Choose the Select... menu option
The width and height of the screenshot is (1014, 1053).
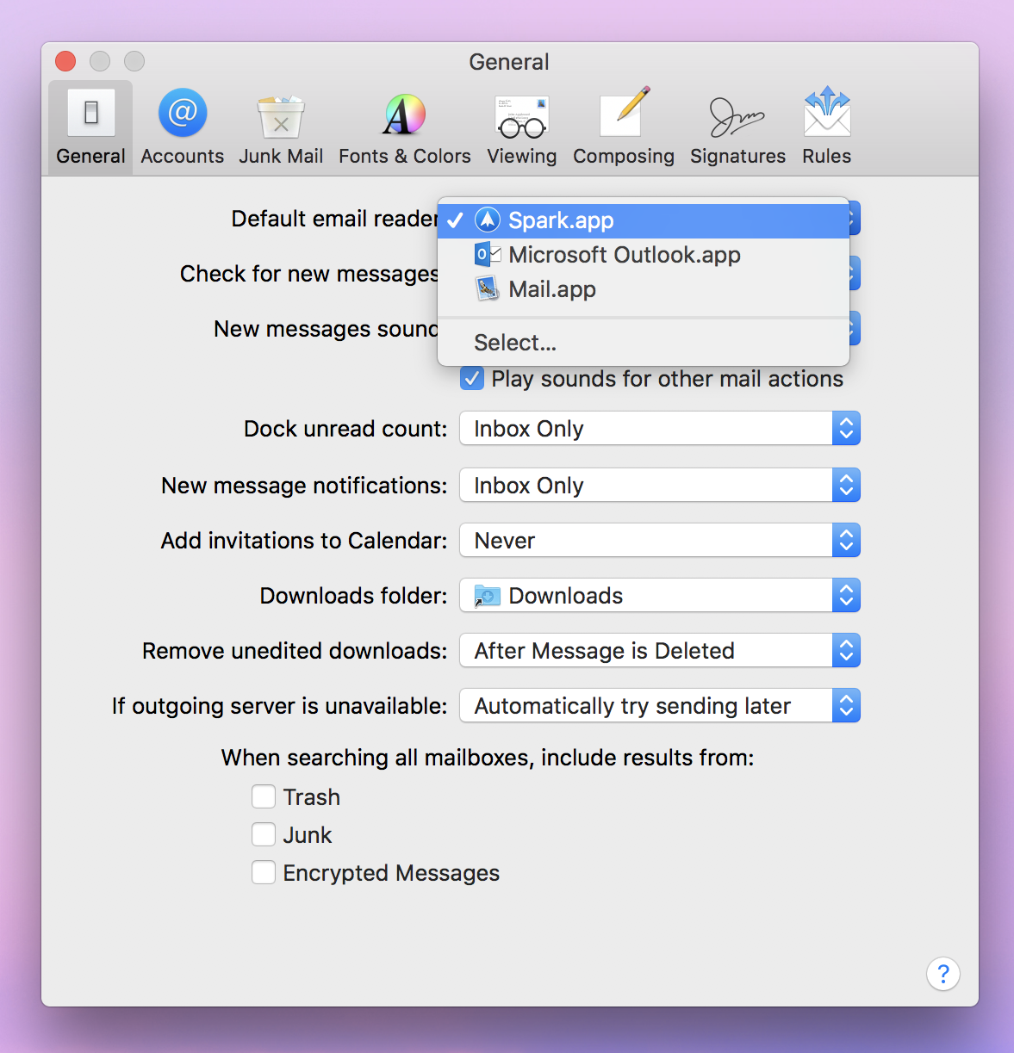(644, 343)
